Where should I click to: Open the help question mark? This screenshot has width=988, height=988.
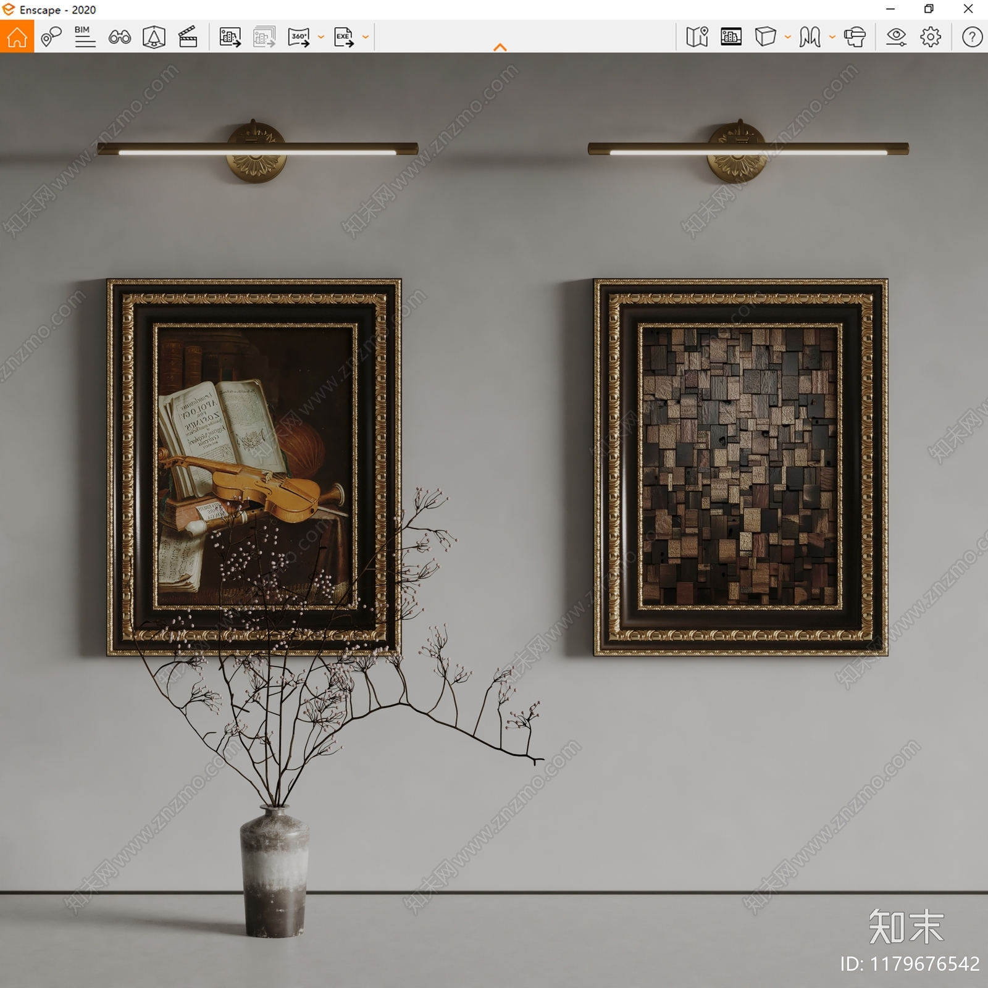click(972, 37)
